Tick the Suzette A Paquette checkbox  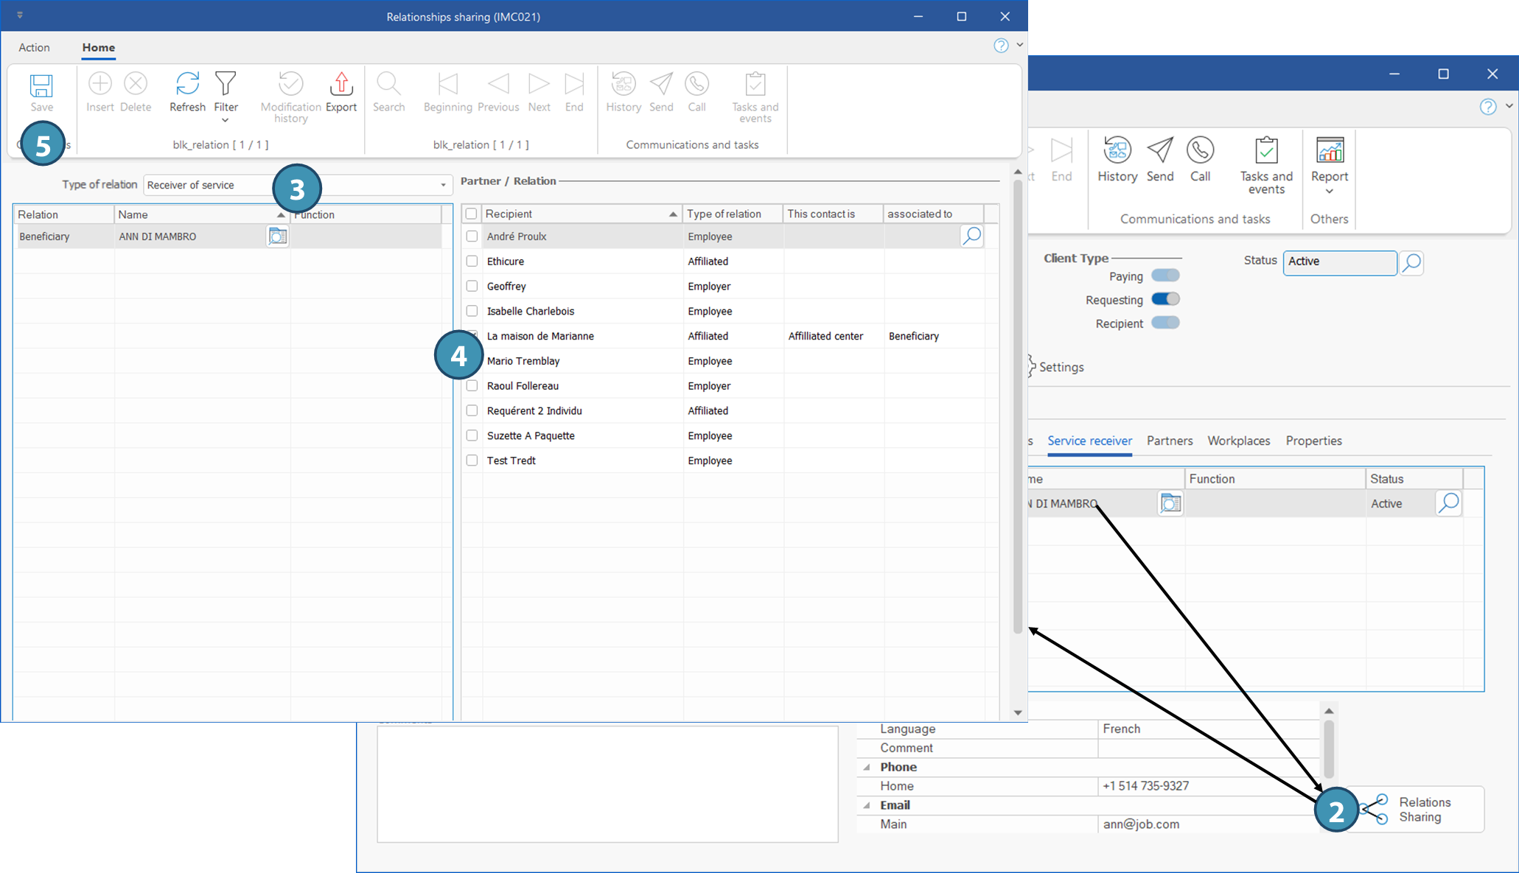[x=472, y=435]
